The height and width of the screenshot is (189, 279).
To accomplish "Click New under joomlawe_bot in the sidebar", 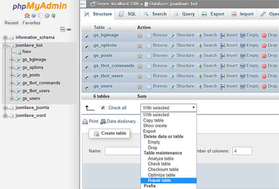I will [x=27, y=52].
